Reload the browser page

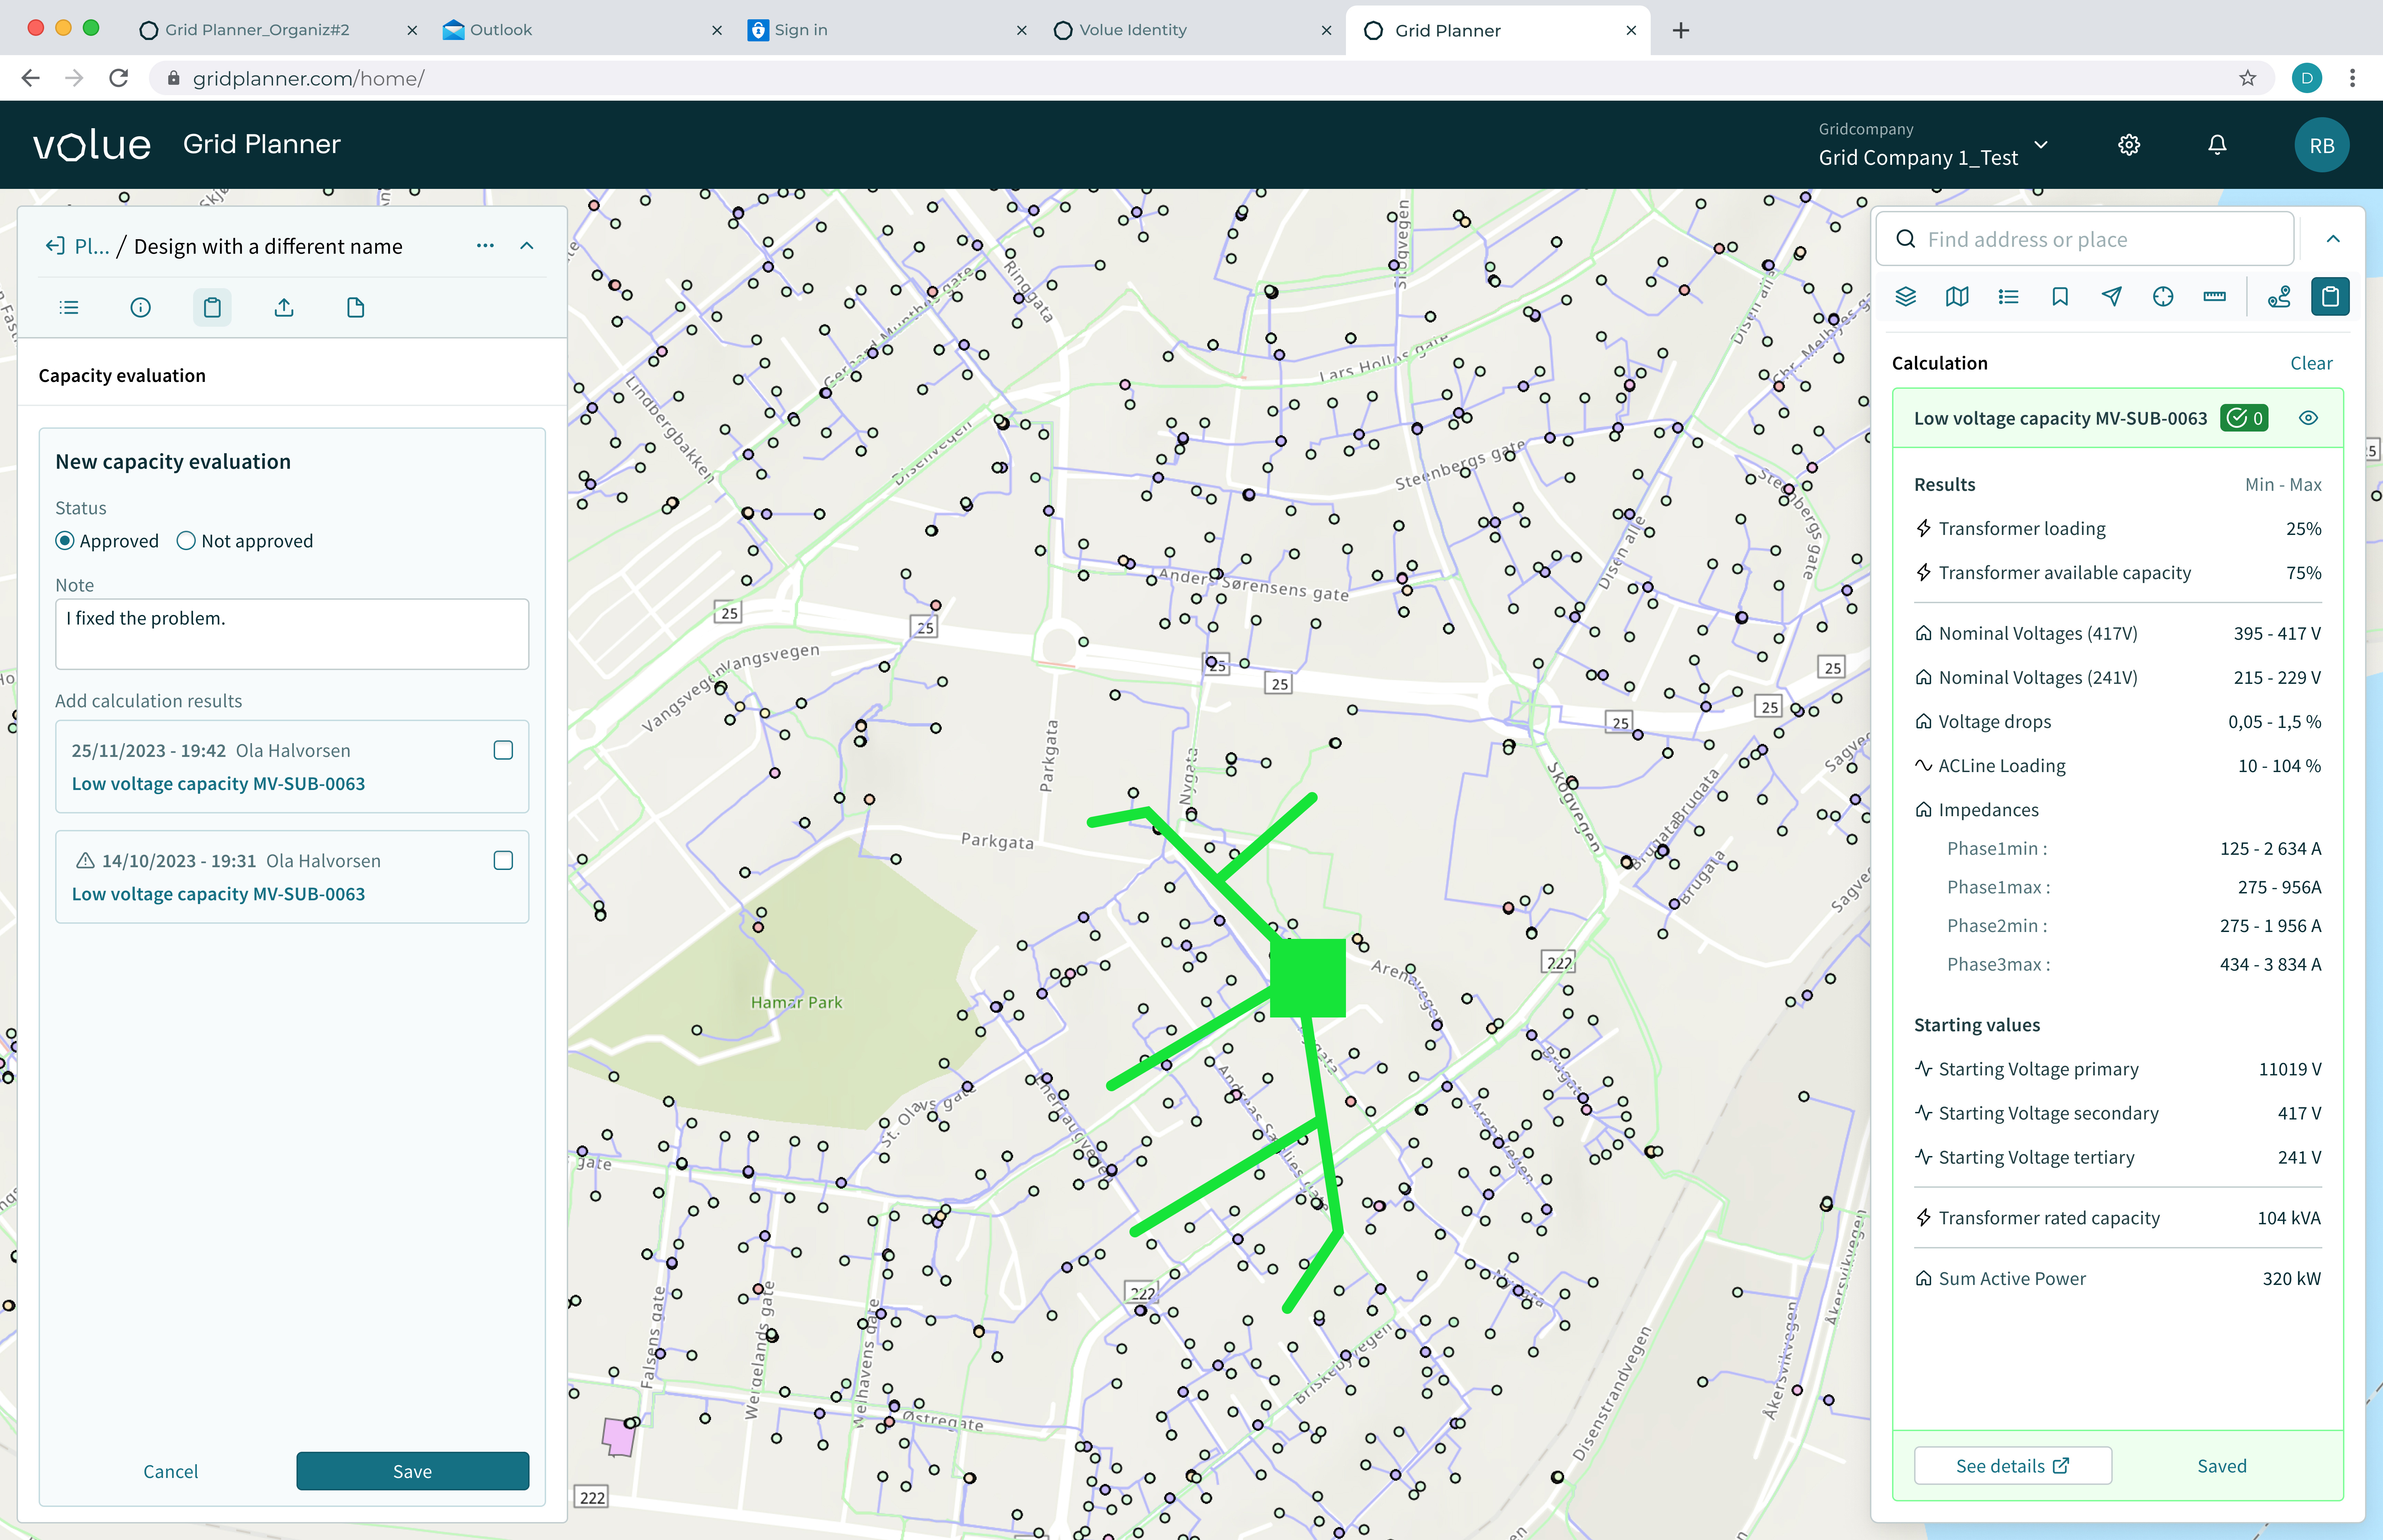tap(119, 78)
